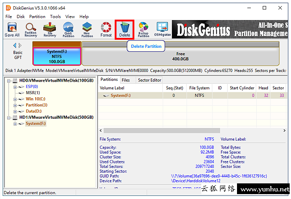This screenshot has height=199, width=291.
Task: Click the Starting Sector value 2048
Action: coord(210,171)
